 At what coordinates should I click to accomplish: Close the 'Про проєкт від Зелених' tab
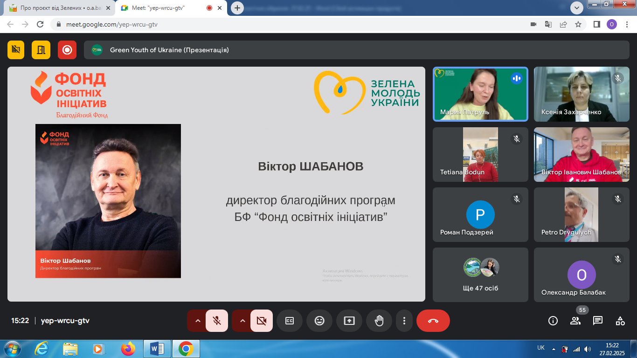pyautogui.click(x=109, y=8)
